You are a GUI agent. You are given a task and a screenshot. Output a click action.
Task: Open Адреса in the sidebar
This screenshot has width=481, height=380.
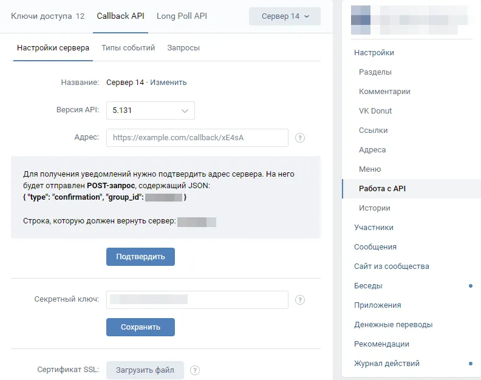(372, 150)
